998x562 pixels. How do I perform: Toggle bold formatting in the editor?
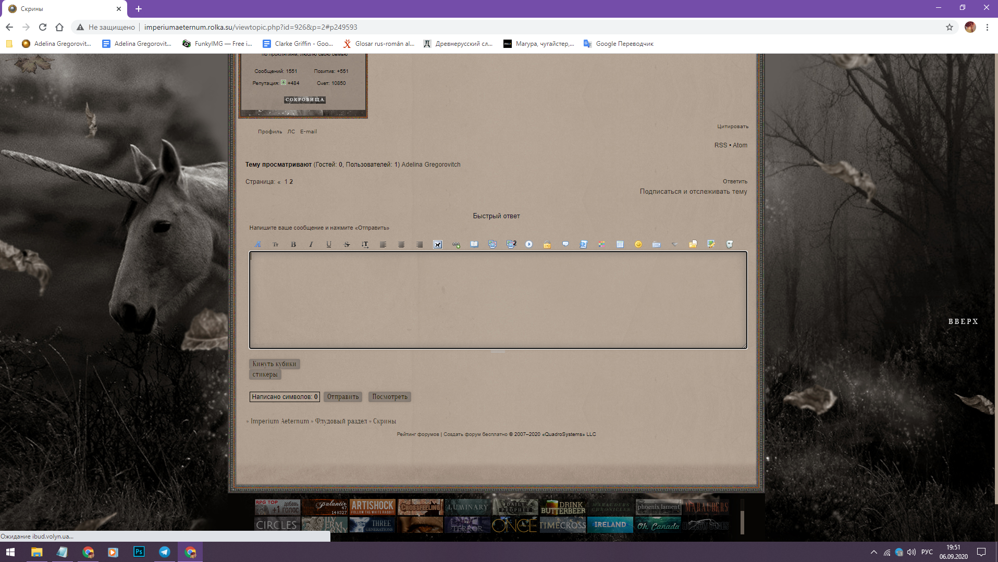[293, 244]
